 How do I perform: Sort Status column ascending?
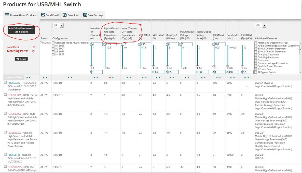pos(44,77)
